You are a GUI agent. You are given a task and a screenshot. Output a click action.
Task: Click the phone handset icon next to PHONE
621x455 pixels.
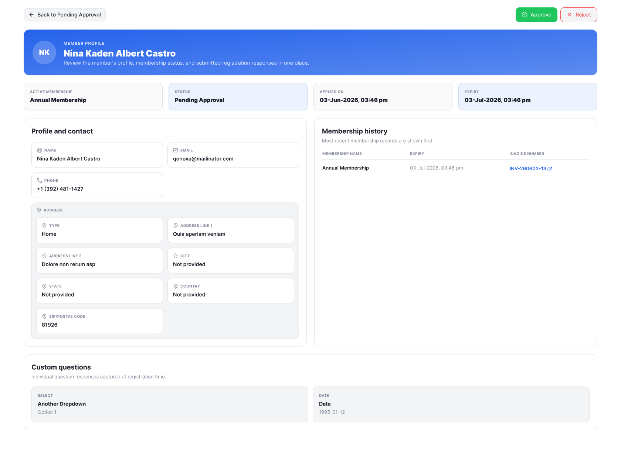pyautogui.click(x=40, y=181)
